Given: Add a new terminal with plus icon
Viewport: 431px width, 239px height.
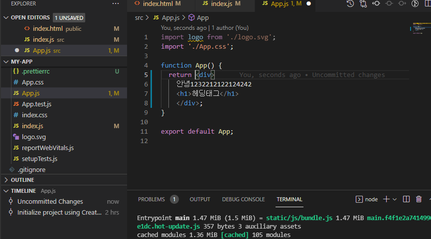Looking at the screenshot, I should click(x=386, y=199).
